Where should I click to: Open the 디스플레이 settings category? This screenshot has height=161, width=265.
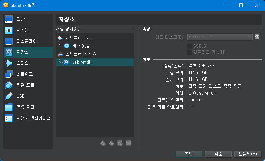coord(28,41)
